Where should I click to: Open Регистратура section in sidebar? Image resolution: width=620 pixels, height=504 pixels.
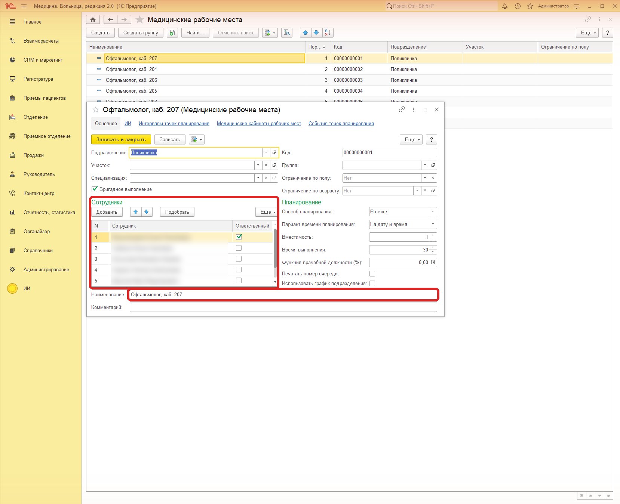38,79
